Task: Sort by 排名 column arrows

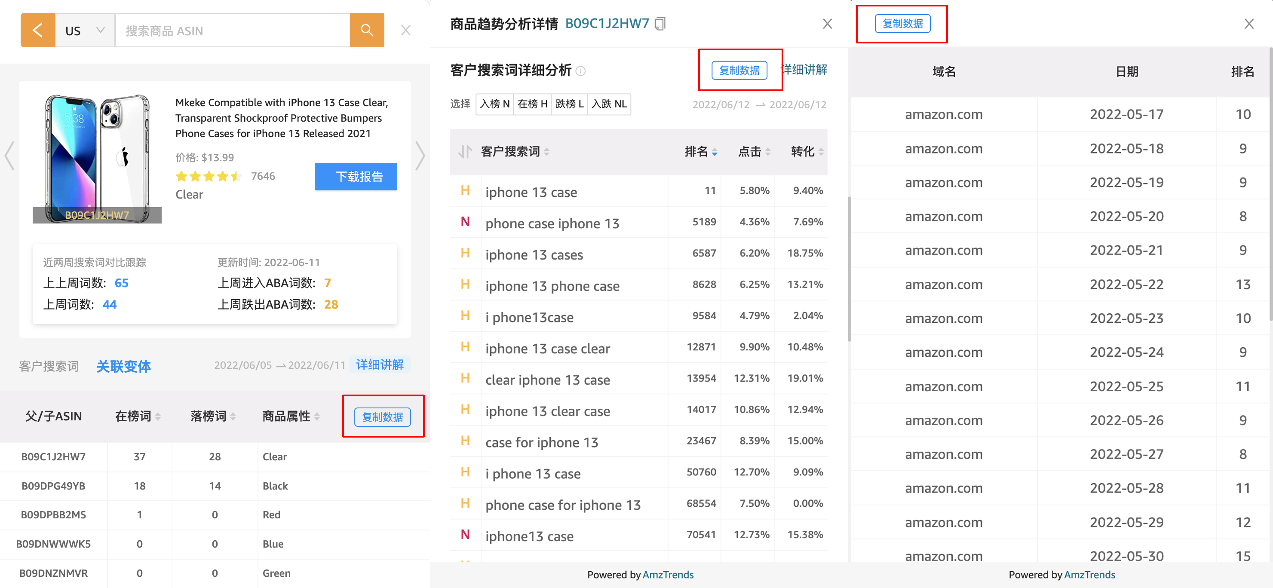Action: tap(714, 152)
